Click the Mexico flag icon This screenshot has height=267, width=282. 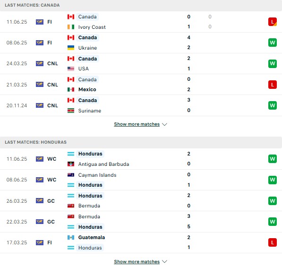71,89
